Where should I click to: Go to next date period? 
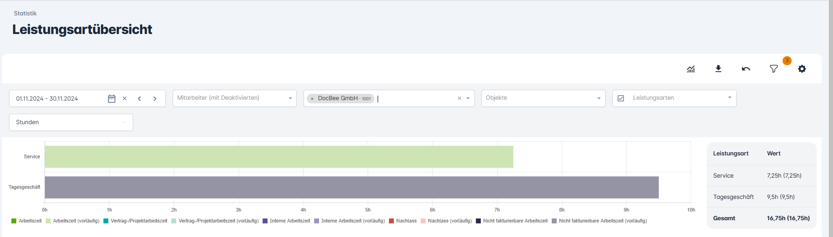[155, 99]
